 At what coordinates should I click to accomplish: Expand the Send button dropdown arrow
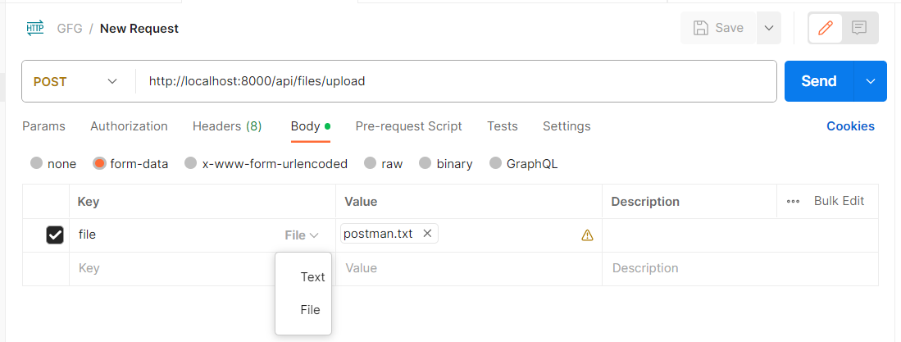tap(871, 81)
